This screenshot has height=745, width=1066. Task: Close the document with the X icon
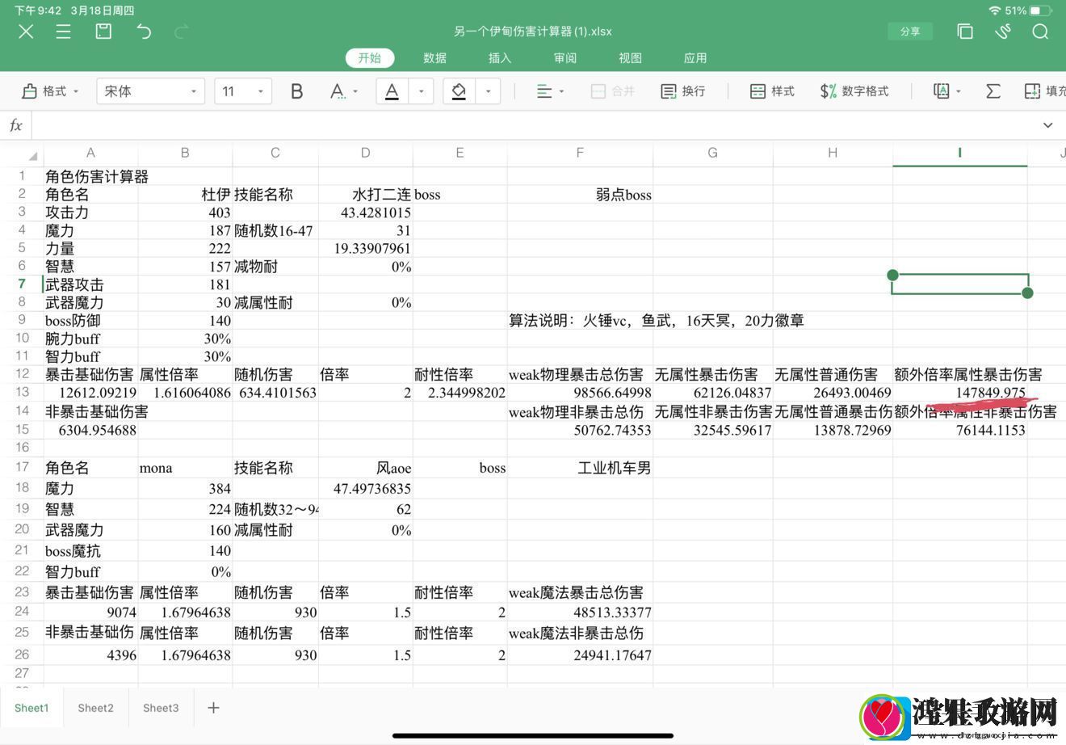(26, 32)
